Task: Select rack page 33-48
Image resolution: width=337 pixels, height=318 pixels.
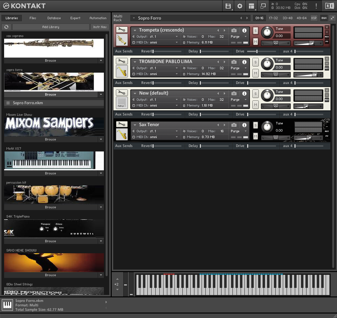Action: coord(287,18)
